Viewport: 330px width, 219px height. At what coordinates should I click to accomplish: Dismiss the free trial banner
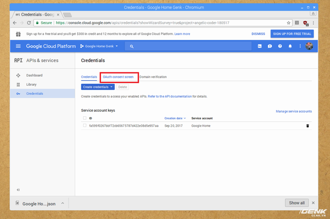pos(258,34)
